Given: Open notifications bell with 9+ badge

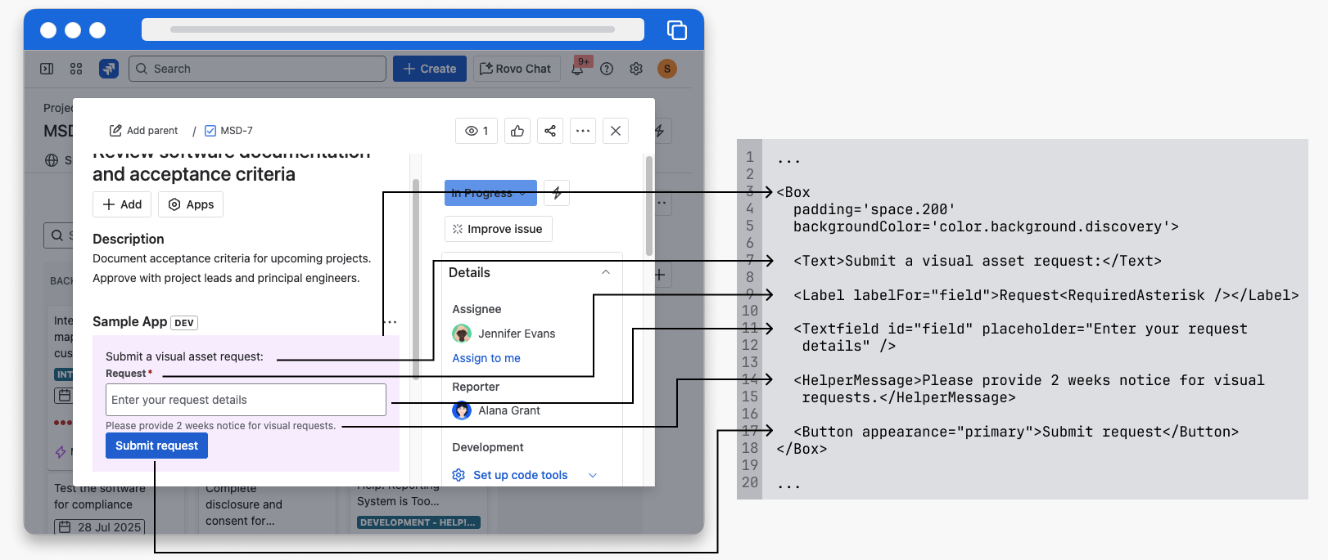Looking at the screenshot, I should 578,68.
